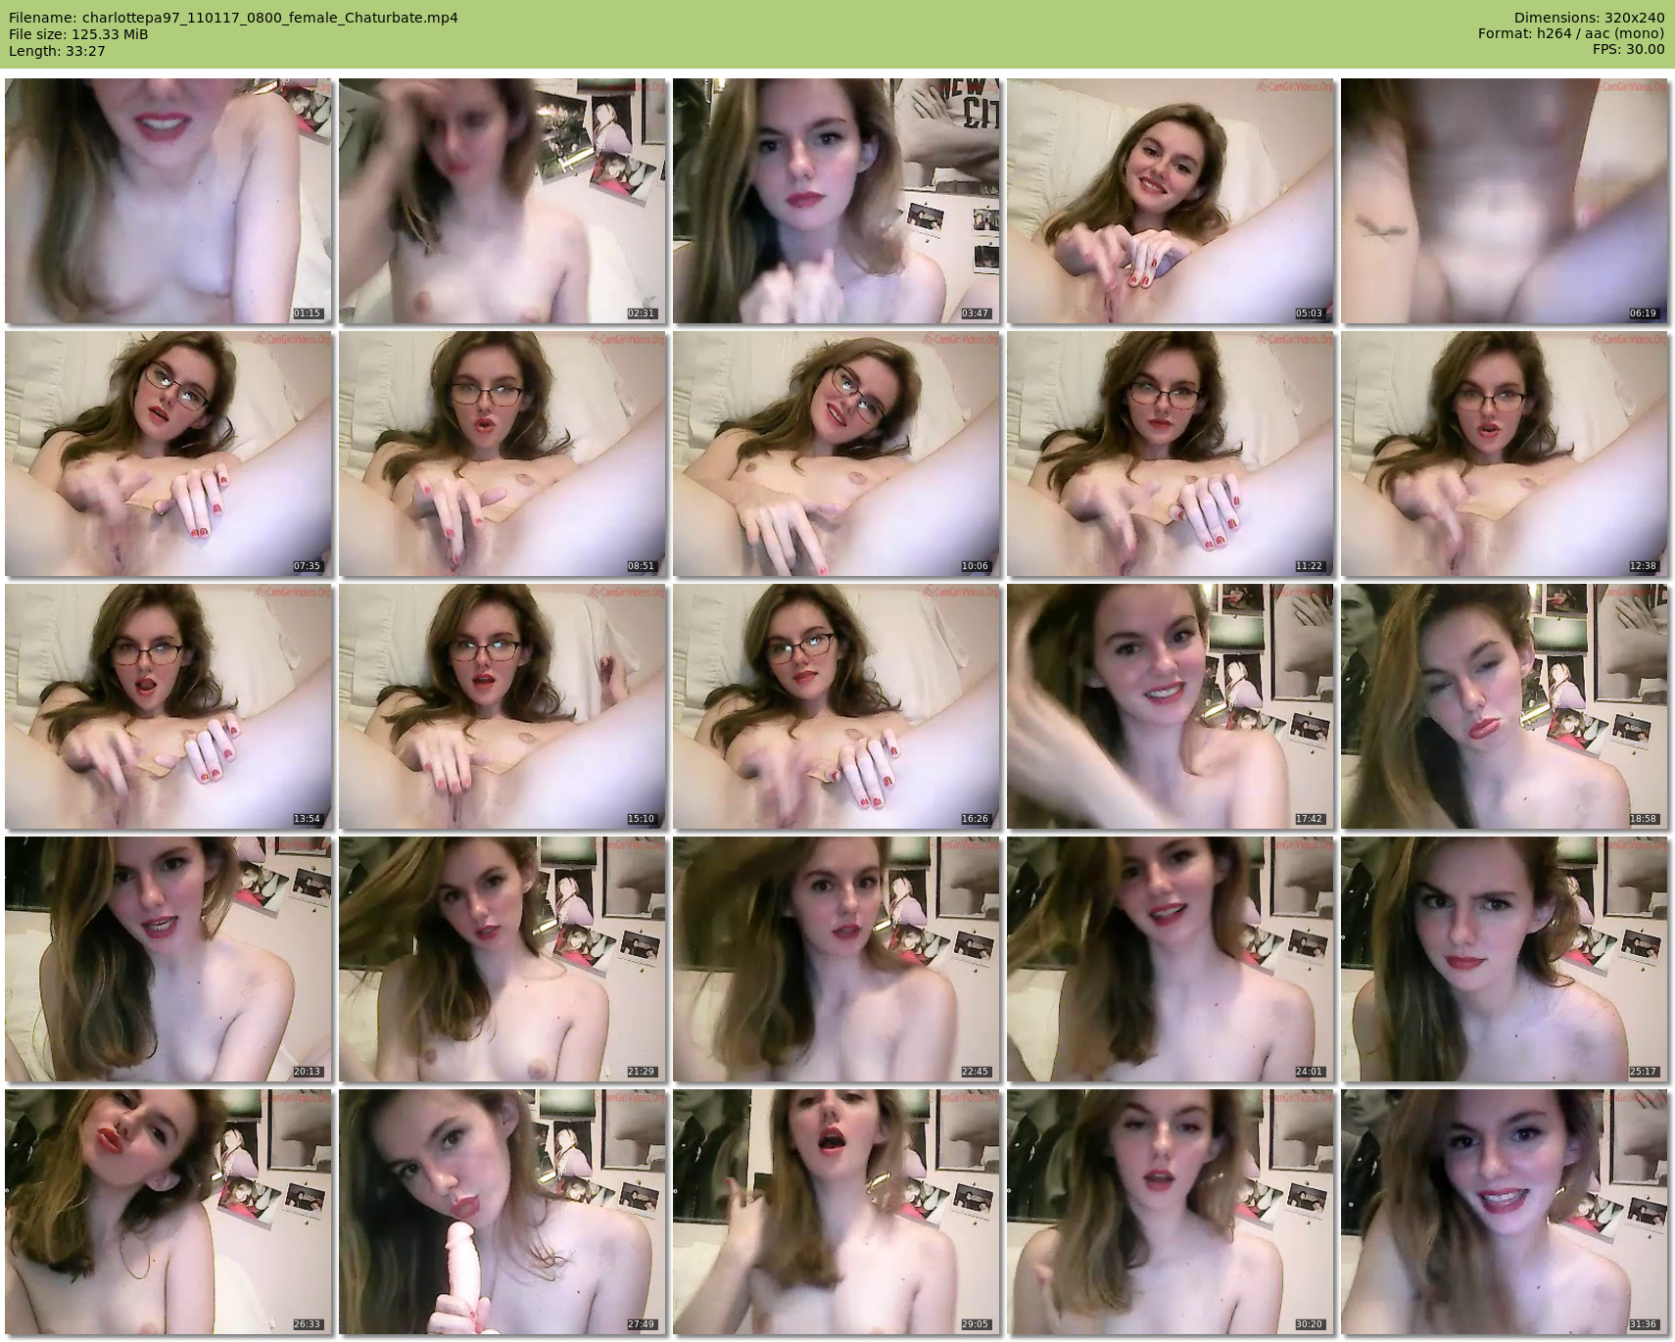
Task: Click the frame timestamped 22:45
Action: point(837,959)
